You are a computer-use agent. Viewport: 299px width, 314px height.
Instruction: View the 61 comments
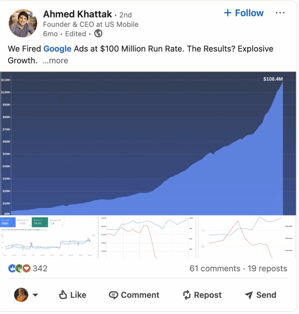(x=215, y=268)
